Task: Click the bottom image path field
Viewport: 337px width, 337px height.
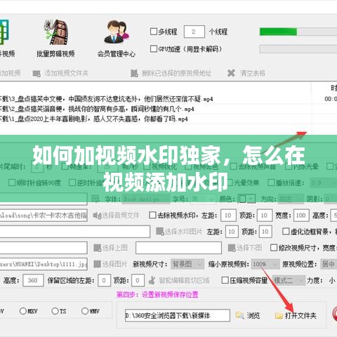Action: click(x=178, y=248)
